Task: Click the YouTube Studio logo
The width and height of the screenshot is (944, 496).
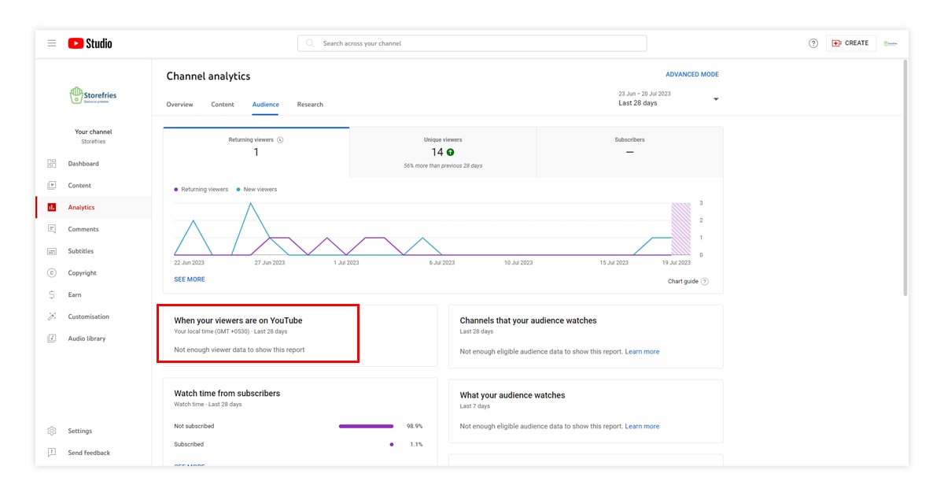Action: coord(90,43)
